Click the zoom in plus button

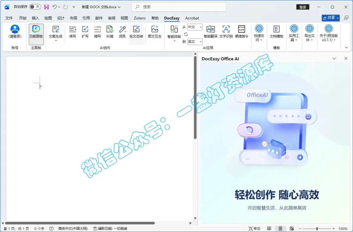(x=333, y=229)
